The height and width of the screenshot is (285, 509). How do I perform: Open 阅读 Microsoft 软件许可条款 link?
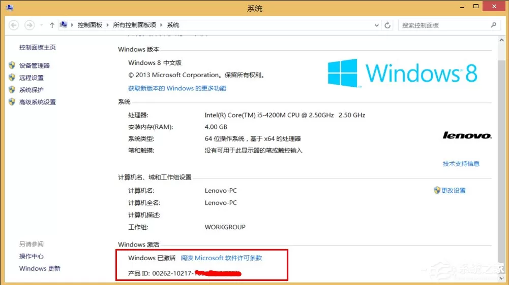tap(221, 258)
